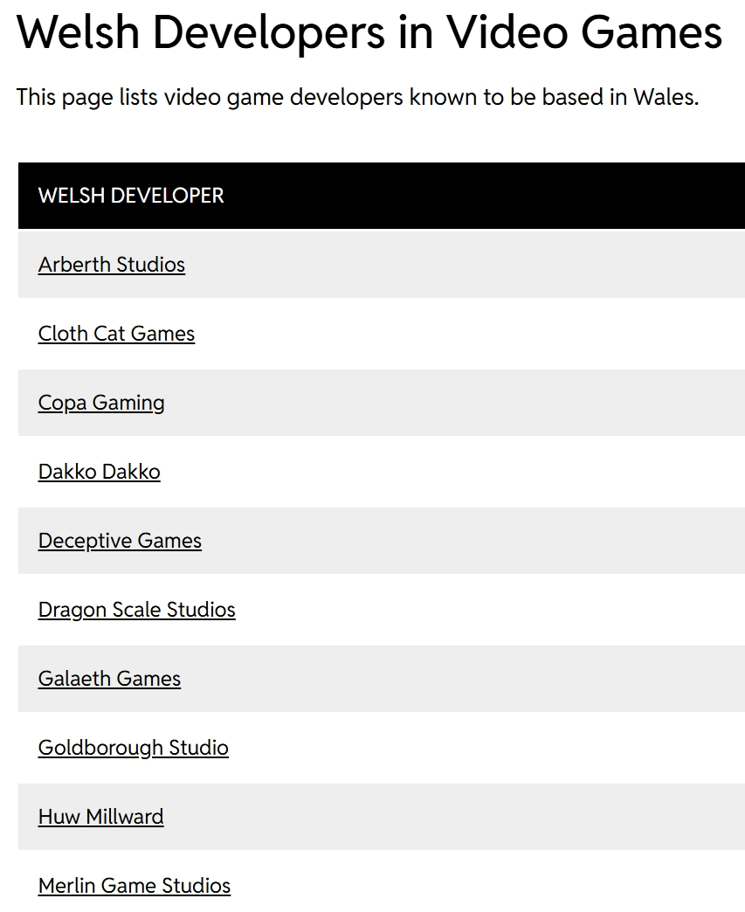The image size is (745, 912).
Task: Open the Galaeth Games entry
Action: [109, 679]
